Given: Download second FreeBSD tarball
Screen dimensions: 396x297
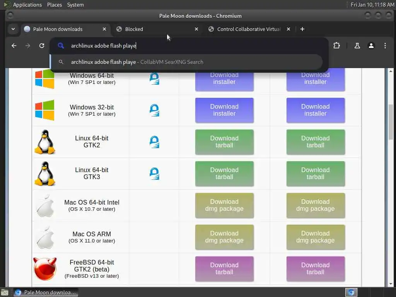Looking at the screenshot, I should pyautogui.click(x=316, y=269).
